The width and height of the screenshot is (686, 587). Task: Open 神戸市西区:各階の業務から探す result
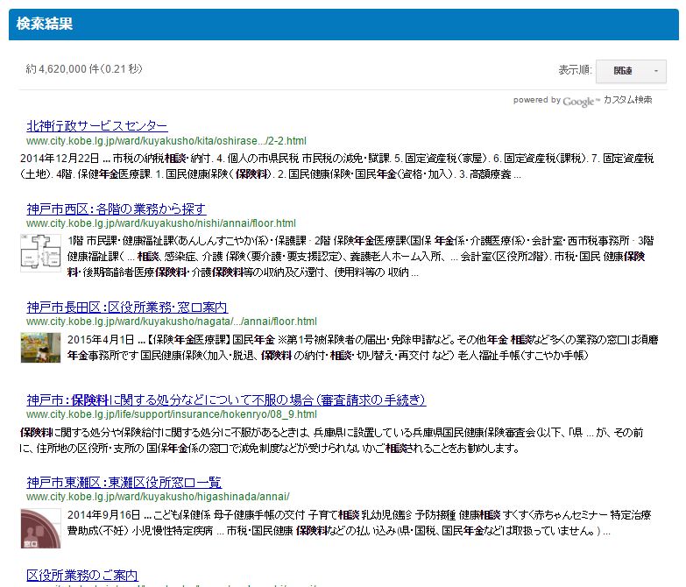coord(116,209)
